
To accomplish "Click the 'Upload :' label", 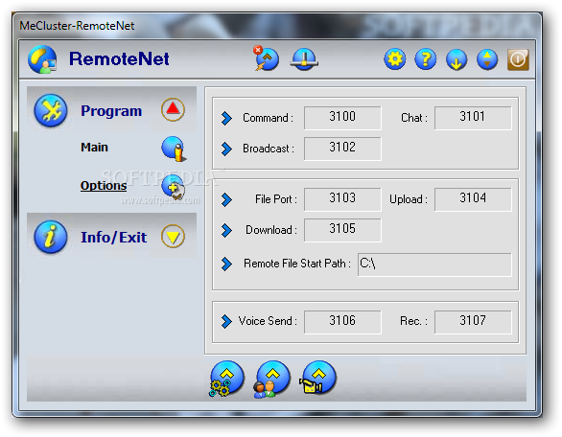I will (409, 199).
